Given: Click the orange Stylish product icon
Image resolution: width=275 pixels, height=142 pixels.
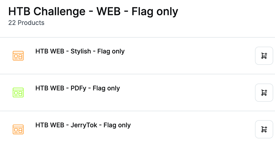Looking at the screenshot, I should point(18,56).
